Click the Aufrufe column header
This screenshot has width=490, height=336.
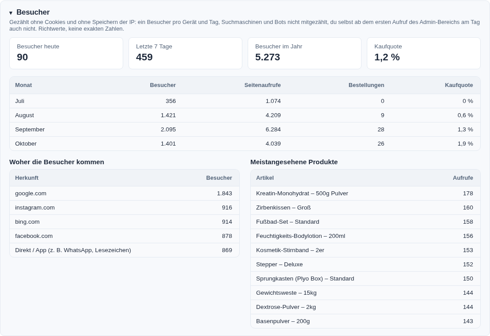[463, 178]
